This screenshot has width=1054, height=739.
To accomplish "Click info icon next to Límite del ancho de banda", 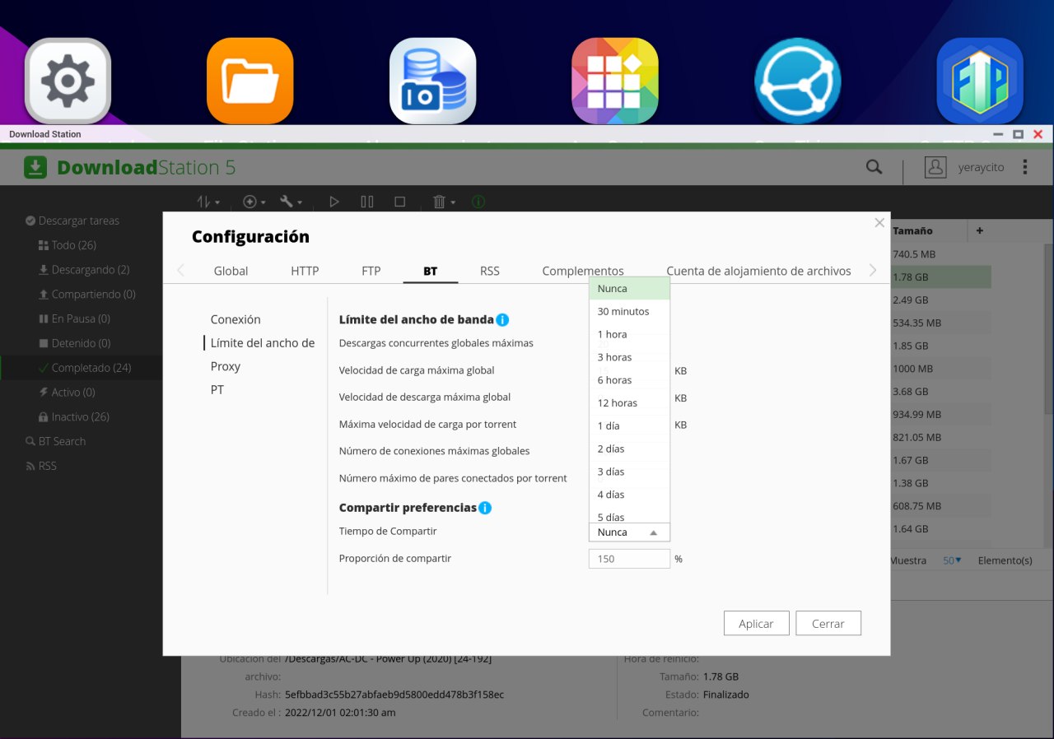I will tap(502, 320).
